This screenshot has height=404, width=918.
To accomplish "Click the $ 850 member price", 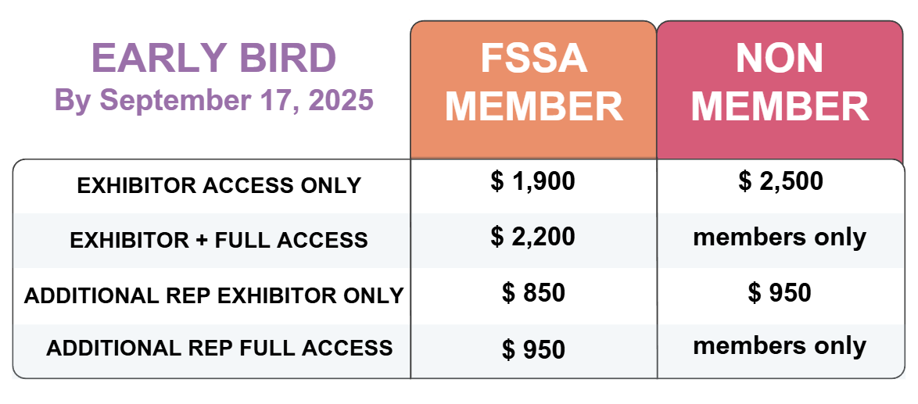I will pyautogui.click(x=533, y=293).
